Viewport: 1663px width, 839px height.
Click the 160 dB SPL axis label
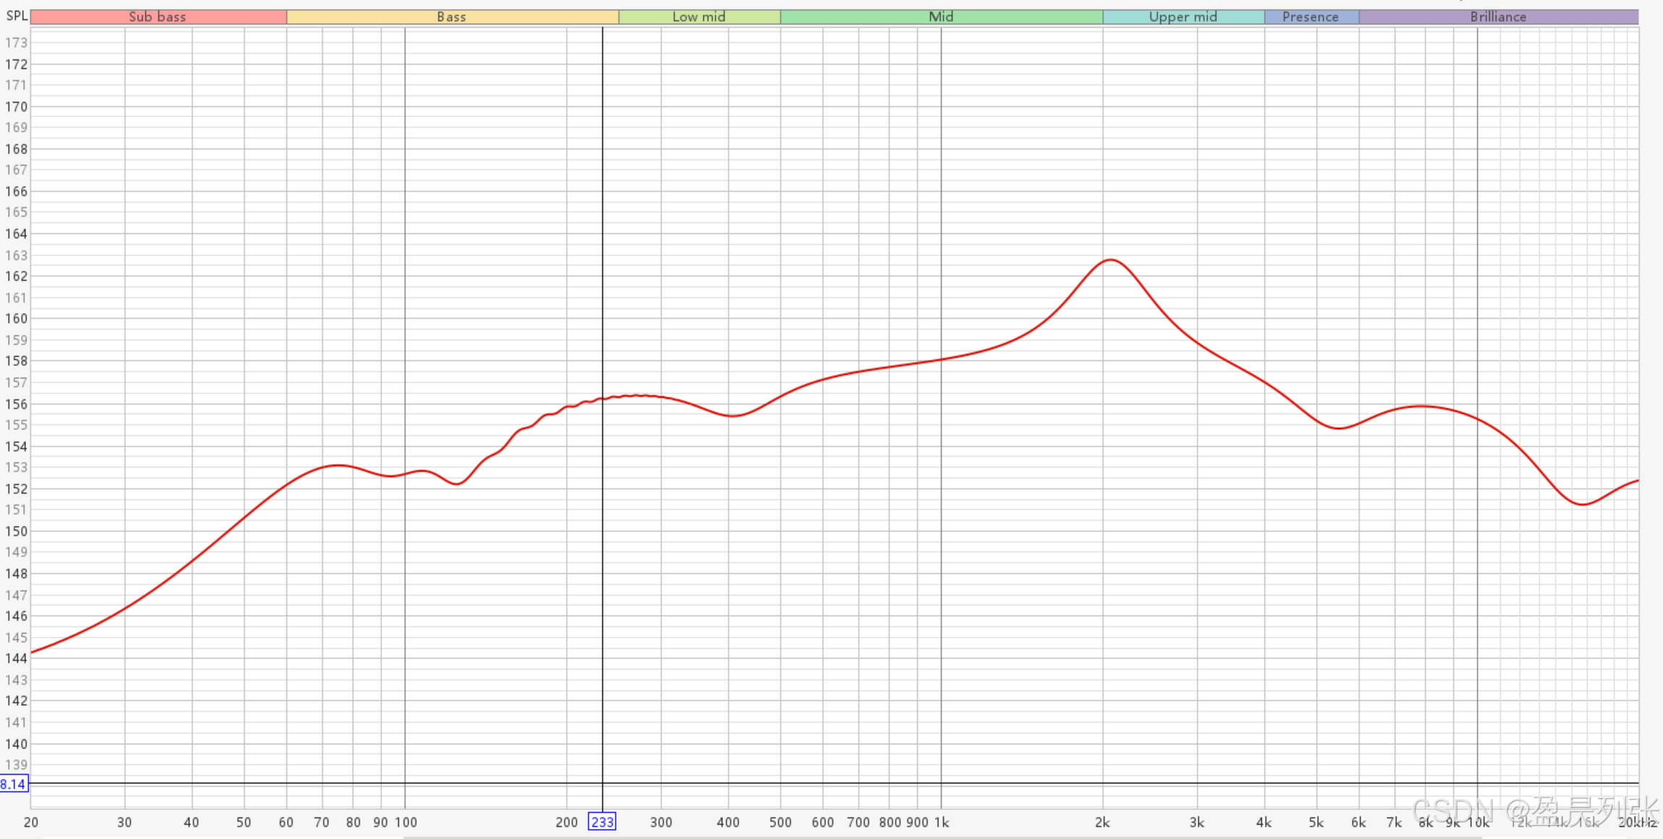(x=16, y=319)
